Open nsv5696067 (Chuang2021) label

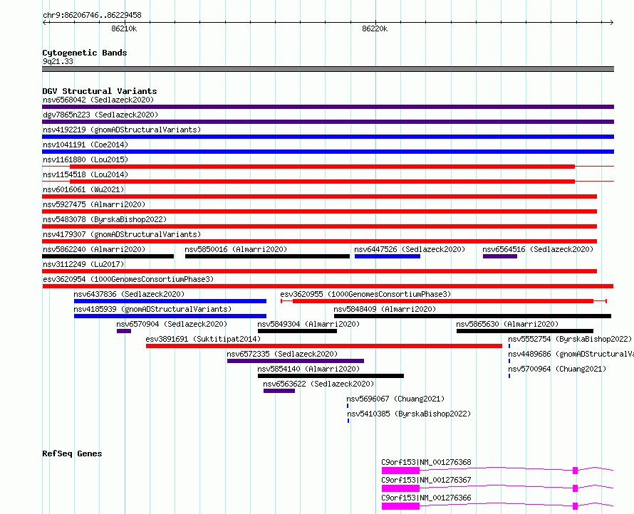pos(395,399)
